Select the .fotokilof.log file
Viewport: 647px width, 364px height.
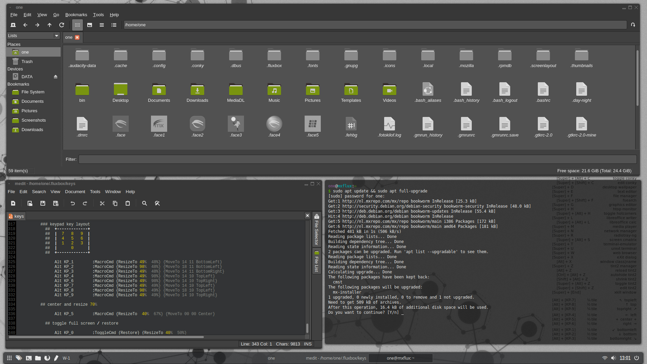coord(390,127)
